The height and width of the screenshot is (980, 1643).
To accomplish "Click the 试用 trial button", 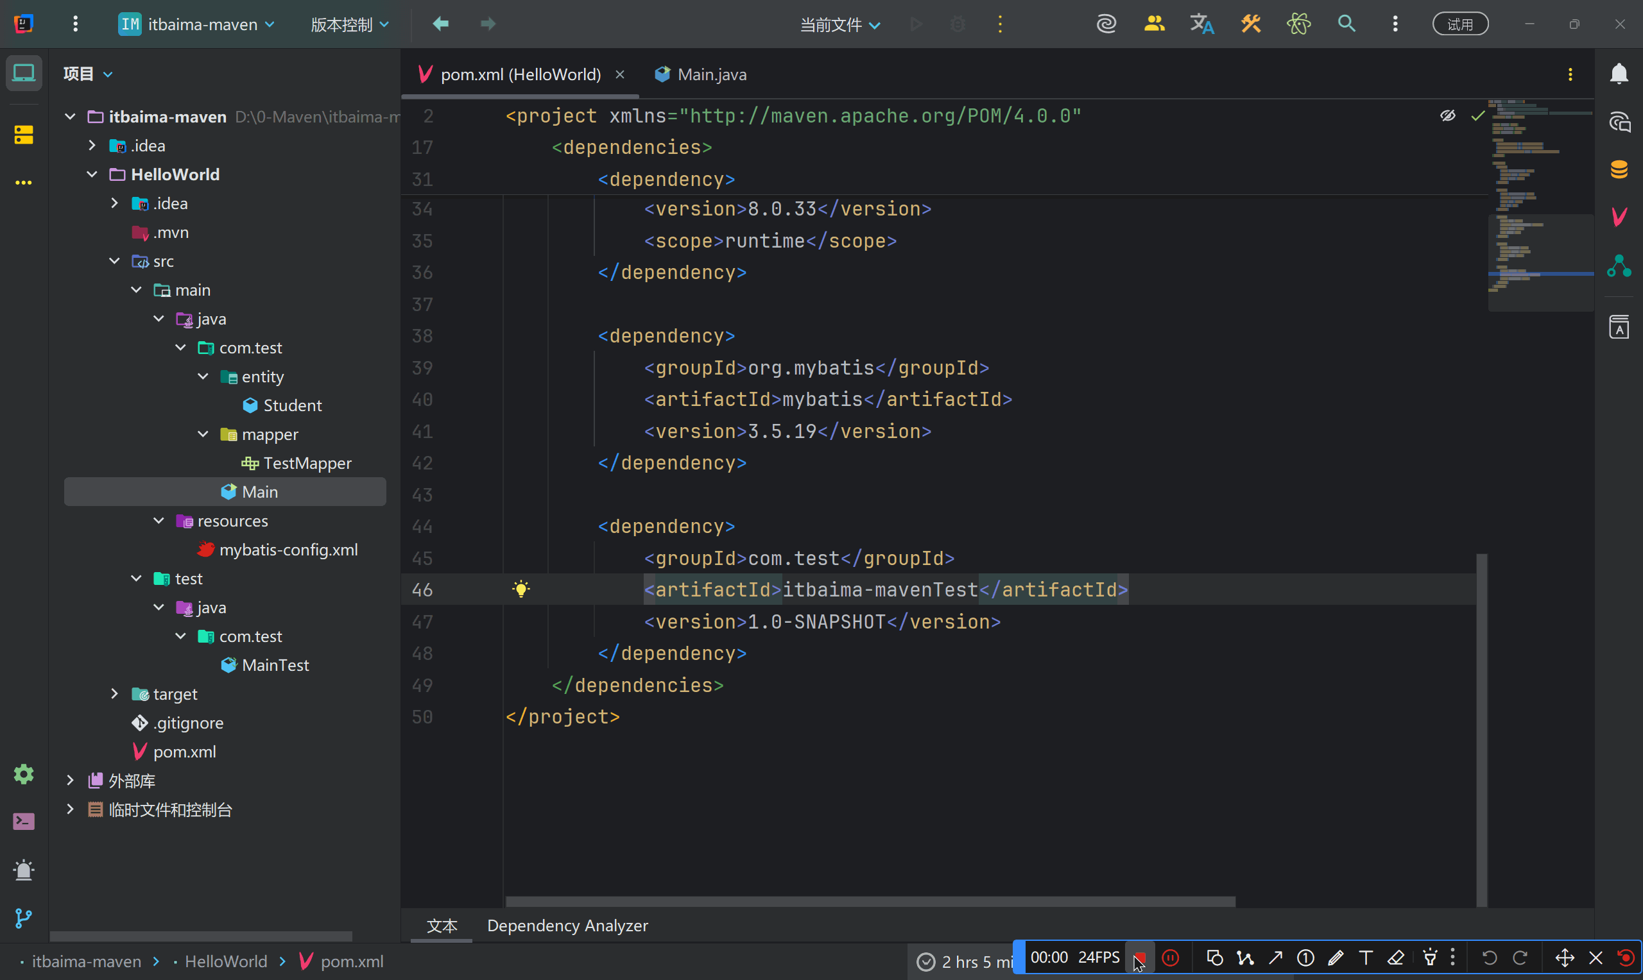I will pos(1460,24).
